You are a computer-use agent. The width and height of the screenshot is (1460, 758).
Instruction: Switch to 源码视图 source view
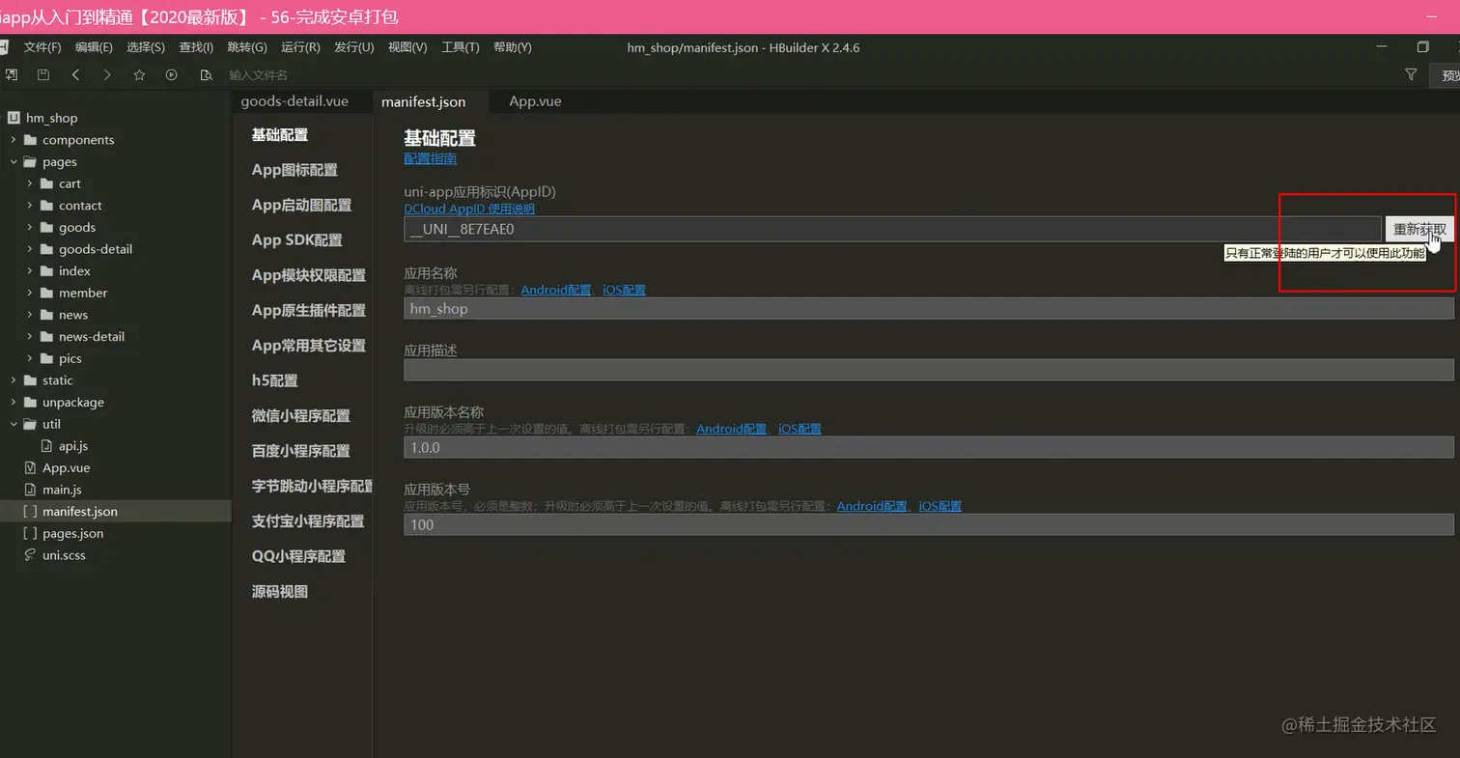coord(280,592)
